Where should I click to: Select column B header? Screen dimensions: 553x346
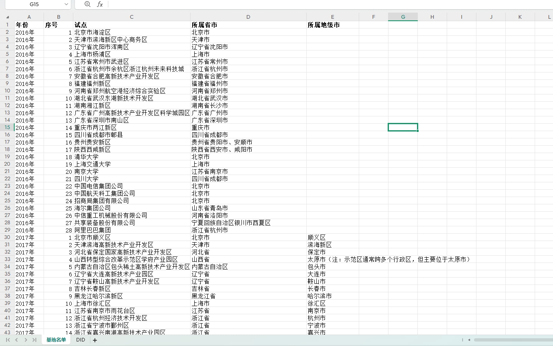[x=59, y=17]
